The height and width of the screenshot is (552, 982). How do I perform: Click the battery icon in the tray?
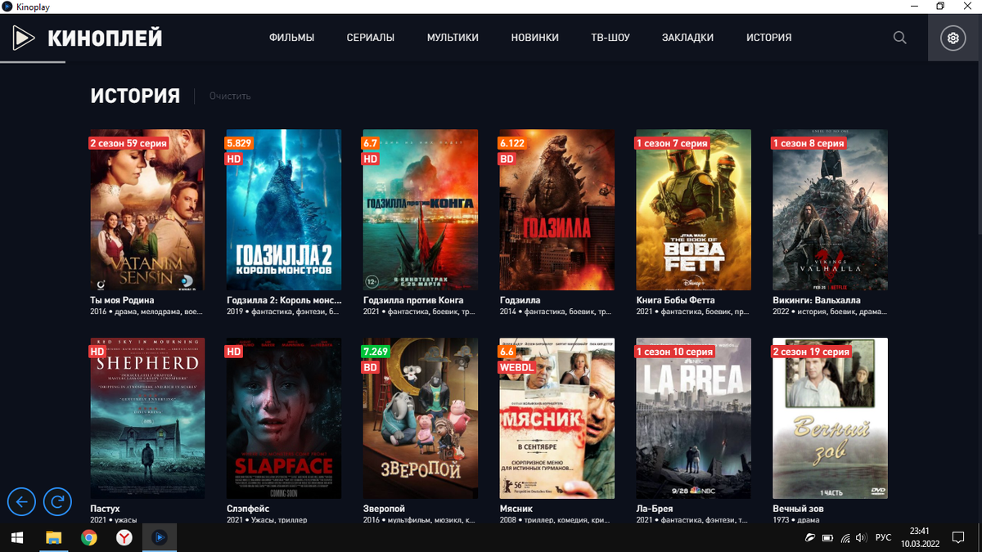point(827,538)
